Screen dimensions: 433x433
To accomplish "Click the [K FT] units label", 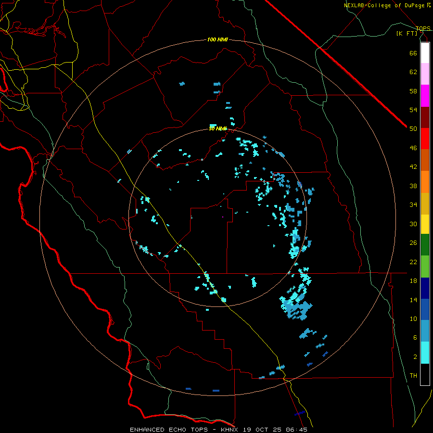I will tap(407, 33).
